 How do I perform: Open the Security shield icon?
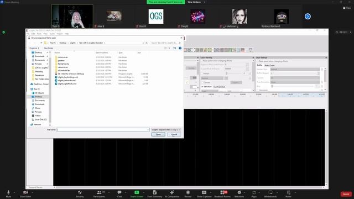(80, 192)
